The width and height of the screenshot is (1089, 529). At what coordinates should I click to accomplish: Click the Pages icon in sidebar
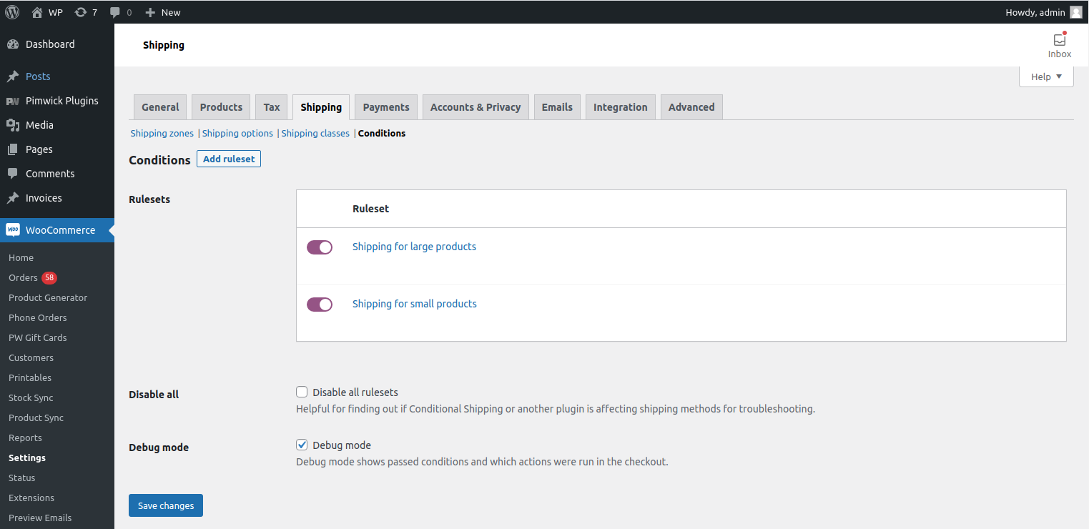13,149
